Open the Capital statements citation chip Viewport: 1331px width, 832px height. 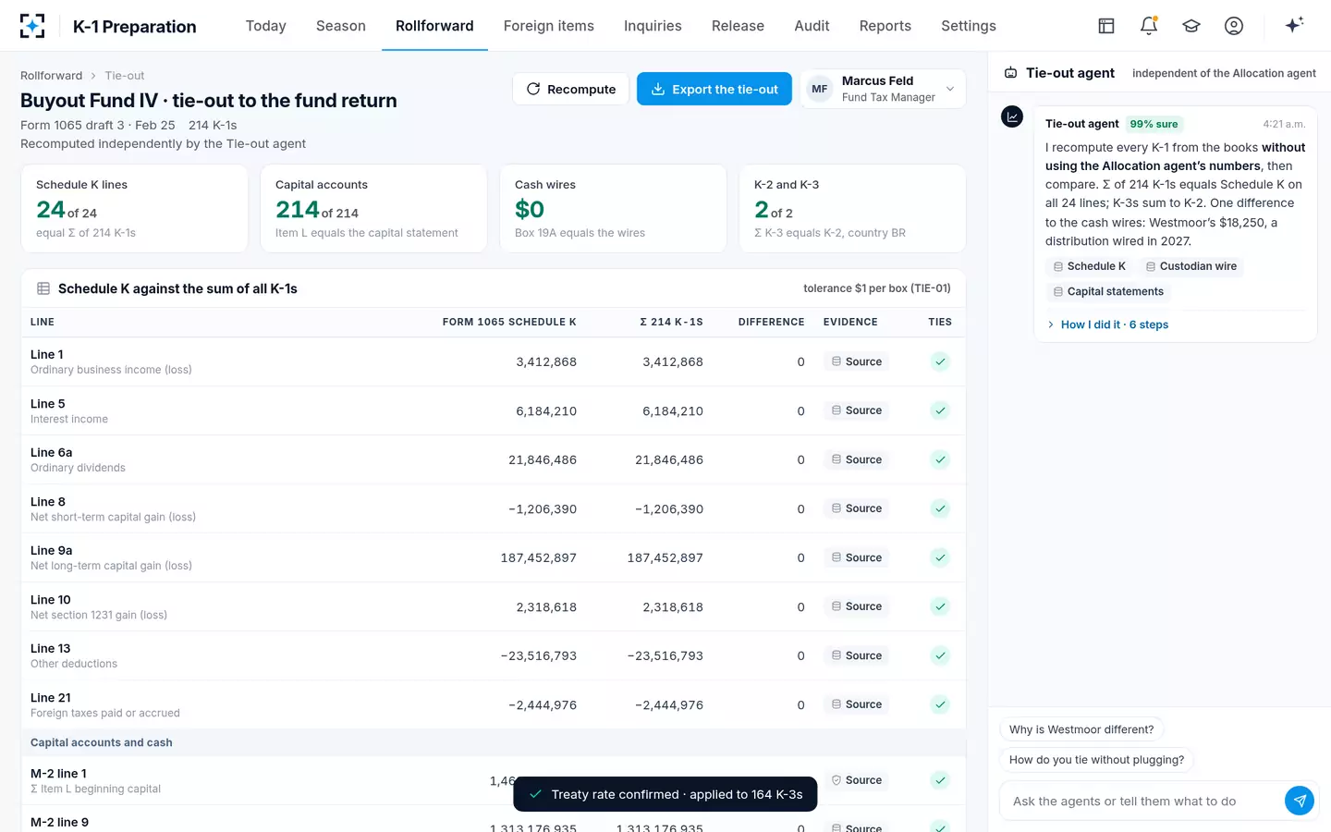coord(1108,291)
